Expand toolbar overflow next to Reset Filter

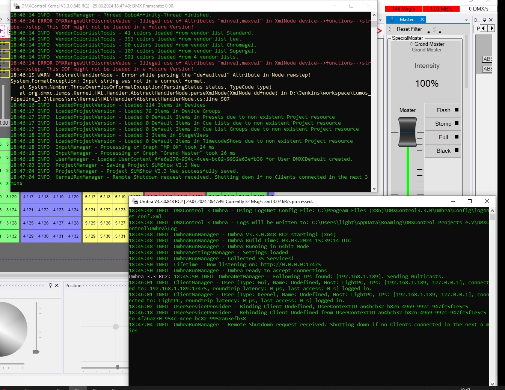coord(428,32)
